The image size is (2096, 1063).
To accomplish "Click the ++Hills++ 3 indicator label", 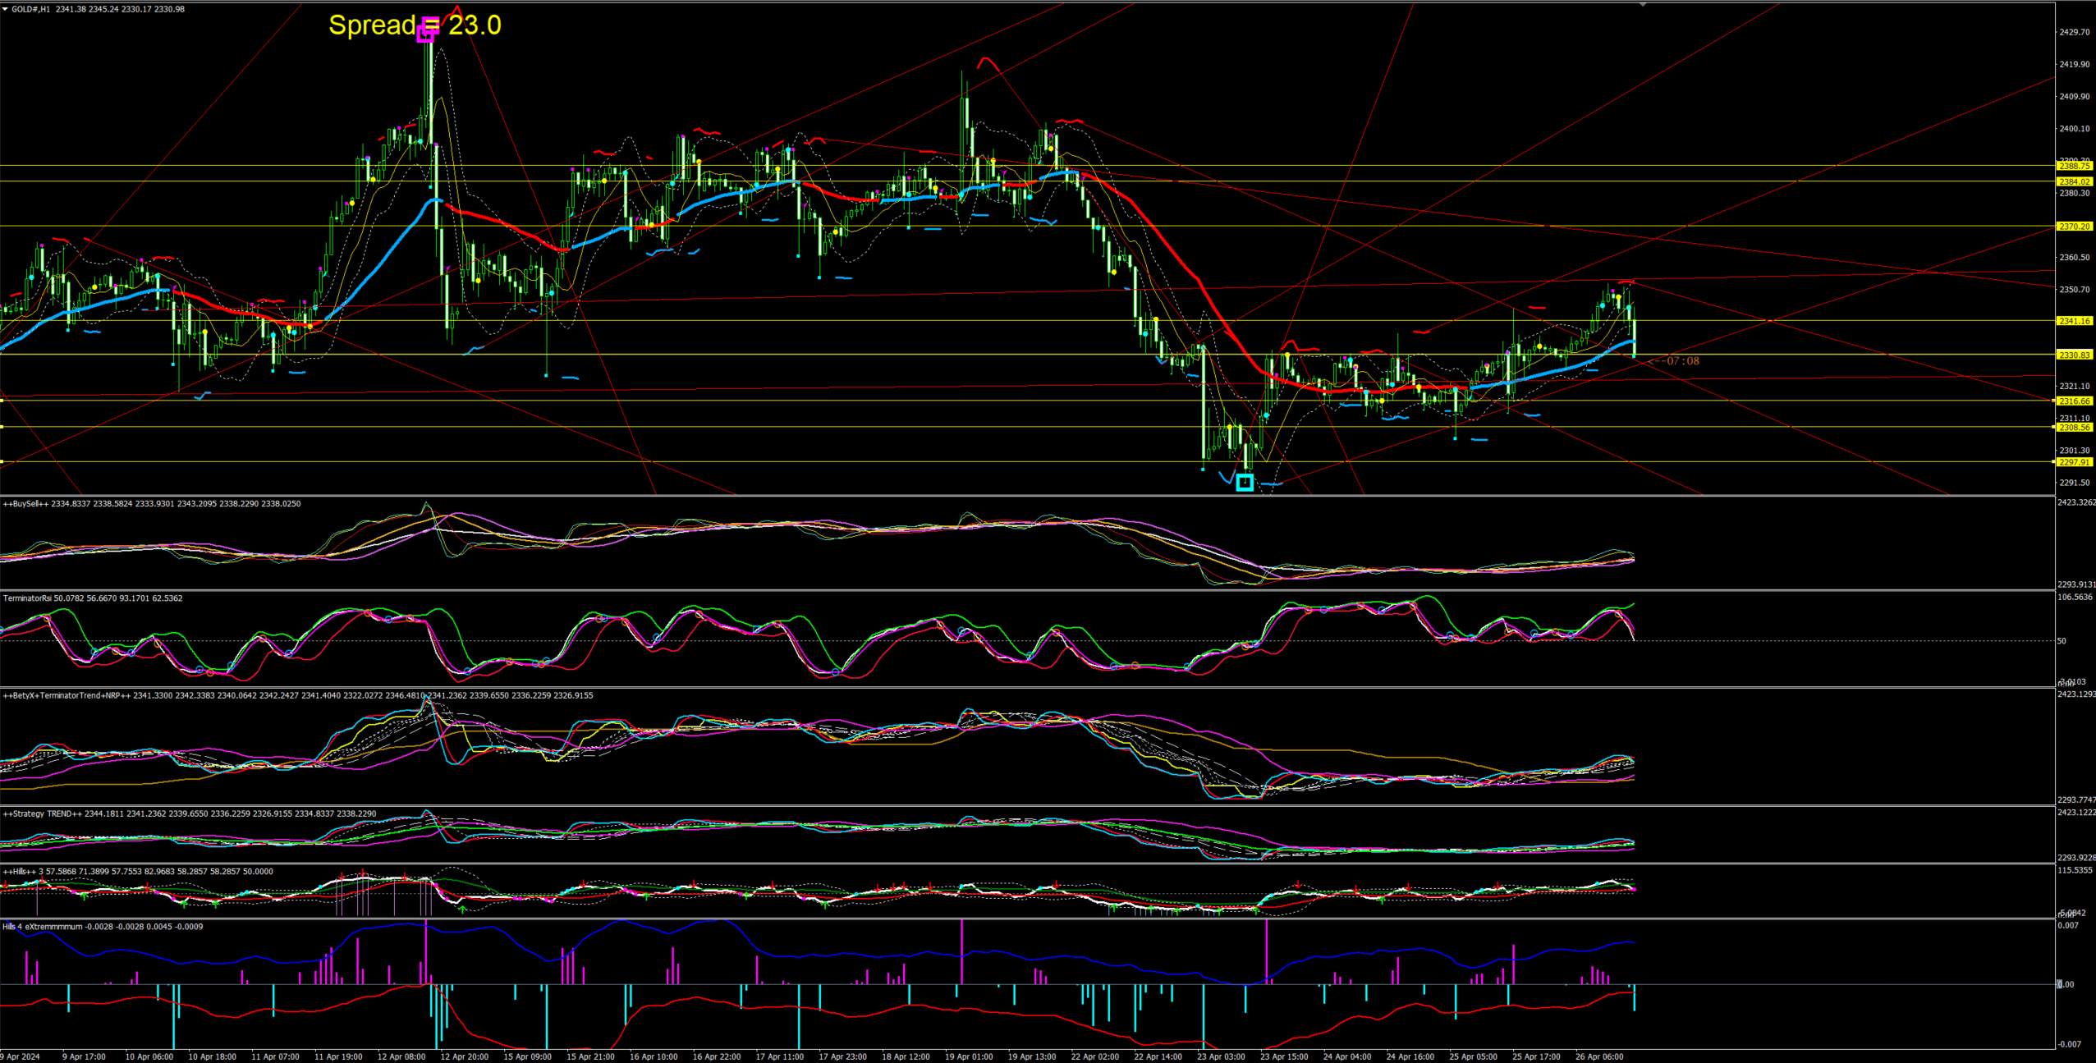I will coord(21,871).
